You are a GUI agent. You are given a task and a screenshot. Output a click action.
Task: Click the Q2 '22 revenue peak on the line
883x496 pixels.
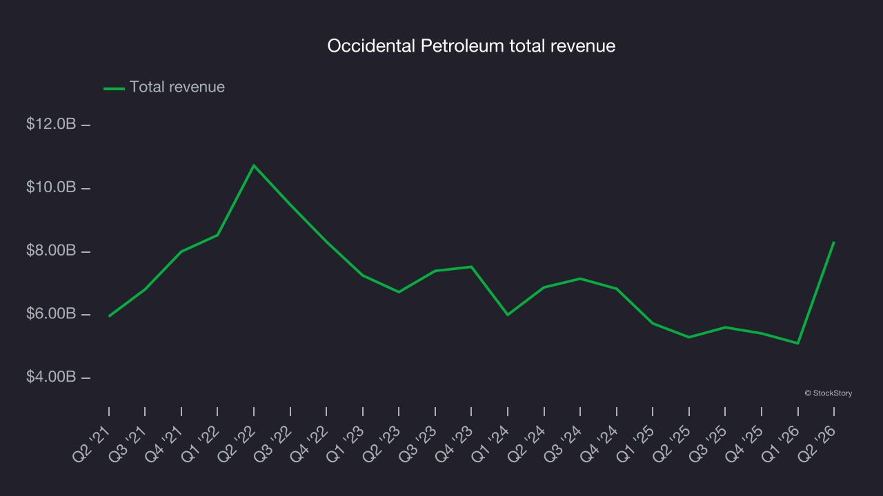point(254,165)
